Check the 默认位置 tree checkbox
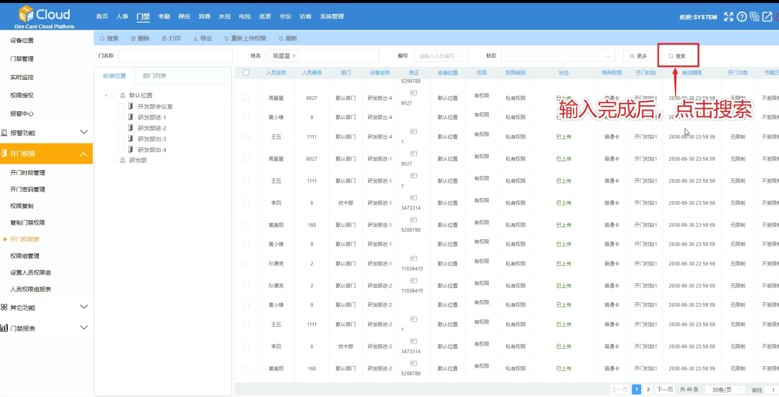 click(113, 95)
